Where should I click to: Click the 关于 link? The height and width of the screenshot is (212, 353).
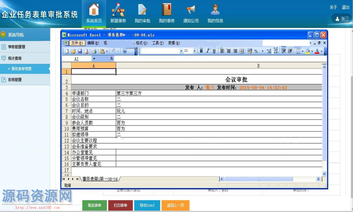[x=333, y=7]
